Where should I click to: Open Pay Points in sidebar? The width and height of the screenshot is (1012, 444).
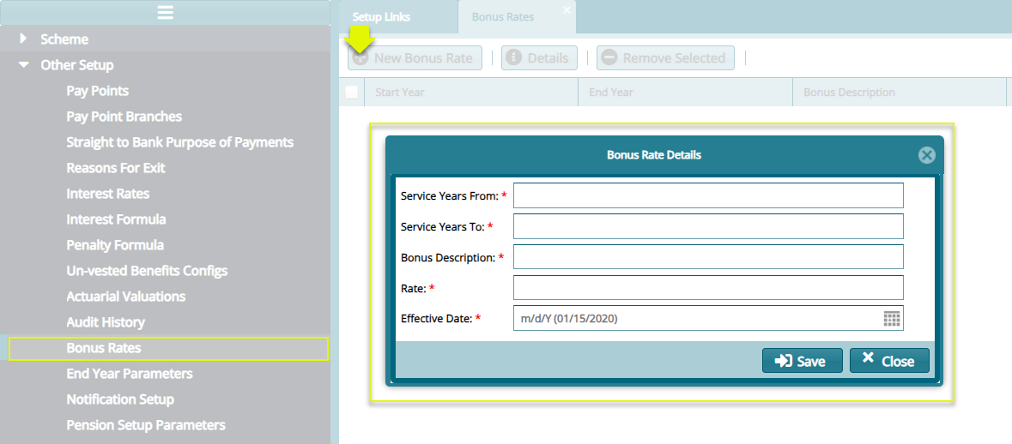[97, 91]
